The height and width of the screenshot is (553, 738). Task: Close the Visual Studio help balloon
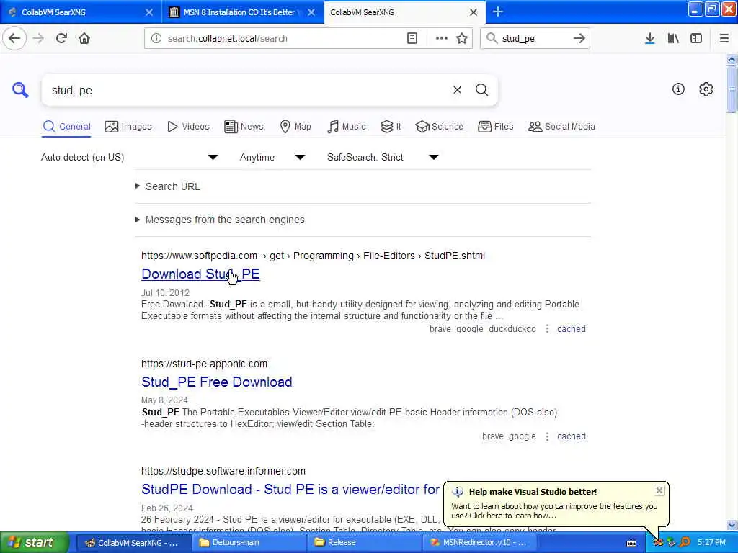659,490
